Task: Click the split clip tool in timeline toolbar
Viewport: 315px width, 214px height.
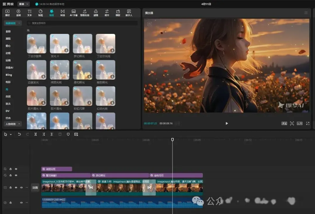Action: tap(36, 134)
